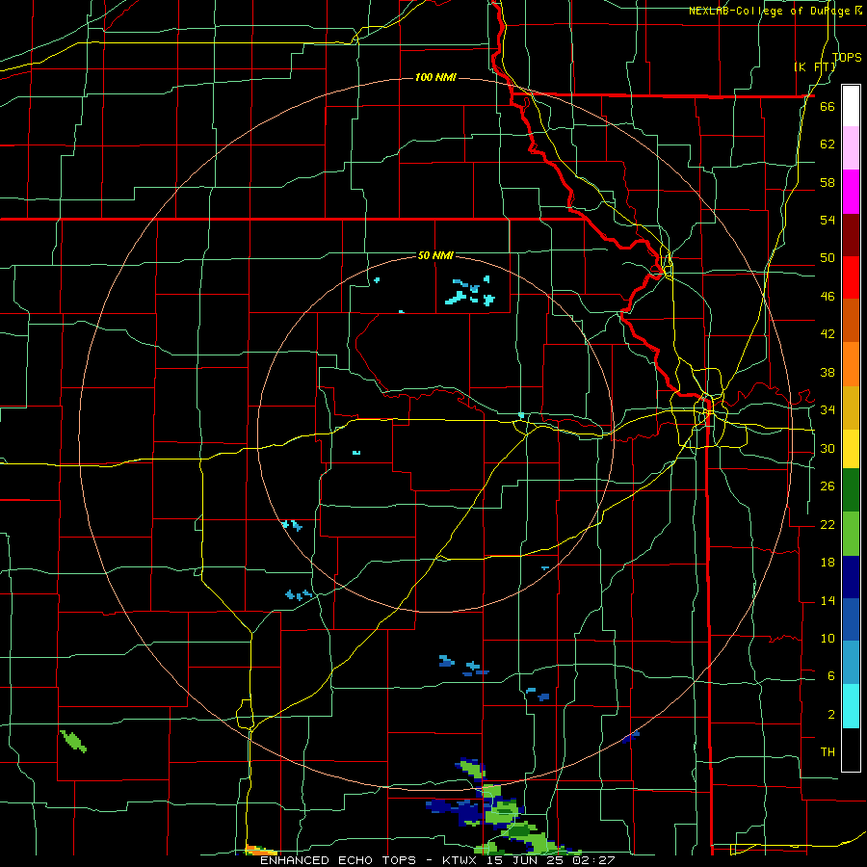Click the TOPS legend title

[847, 58]
